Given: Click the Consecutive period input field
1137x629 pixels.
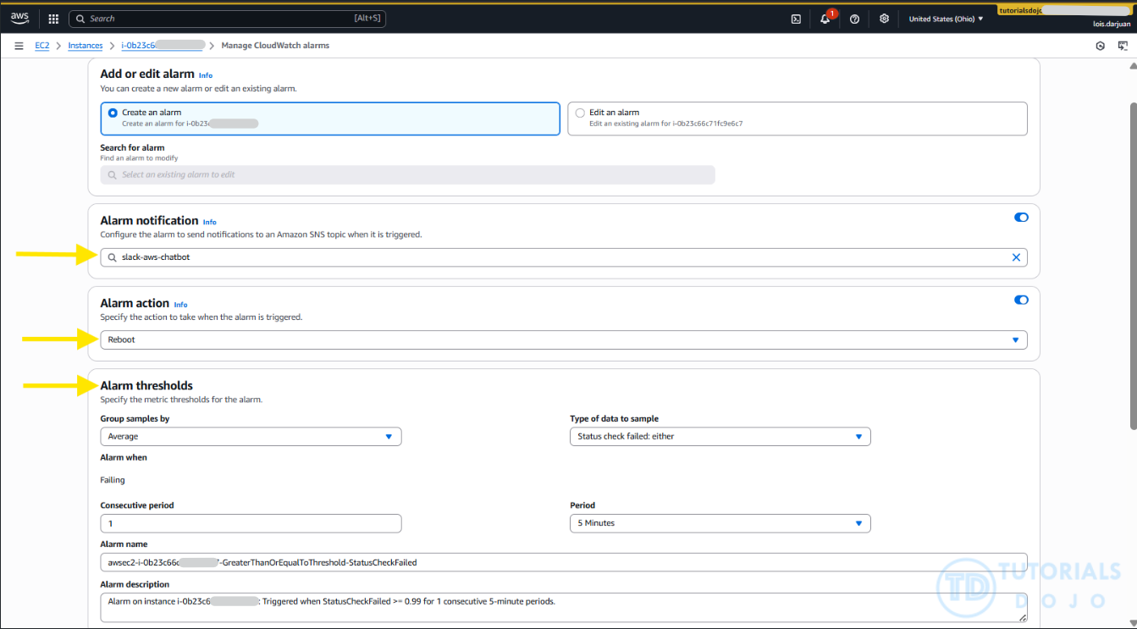Looking at the screenshot, I should [x=251, y=523].
